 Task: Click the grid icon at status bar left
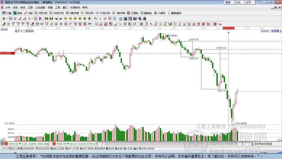click(x=2, y=144)
